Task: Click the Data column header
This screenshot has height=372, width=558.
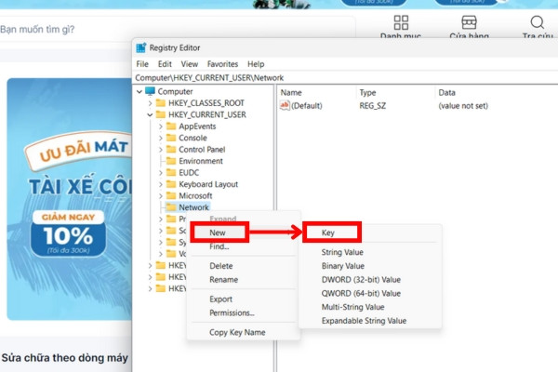Action: pos(446,93)
